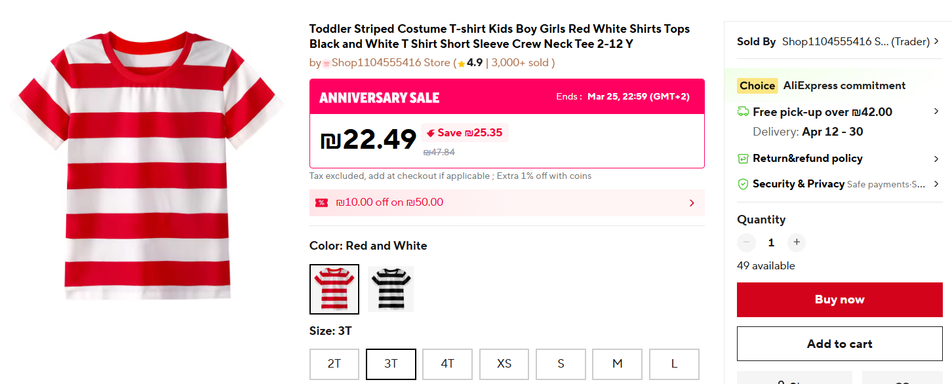Select size 2T
Screen dimensions: 952x384
coord(334,364)
